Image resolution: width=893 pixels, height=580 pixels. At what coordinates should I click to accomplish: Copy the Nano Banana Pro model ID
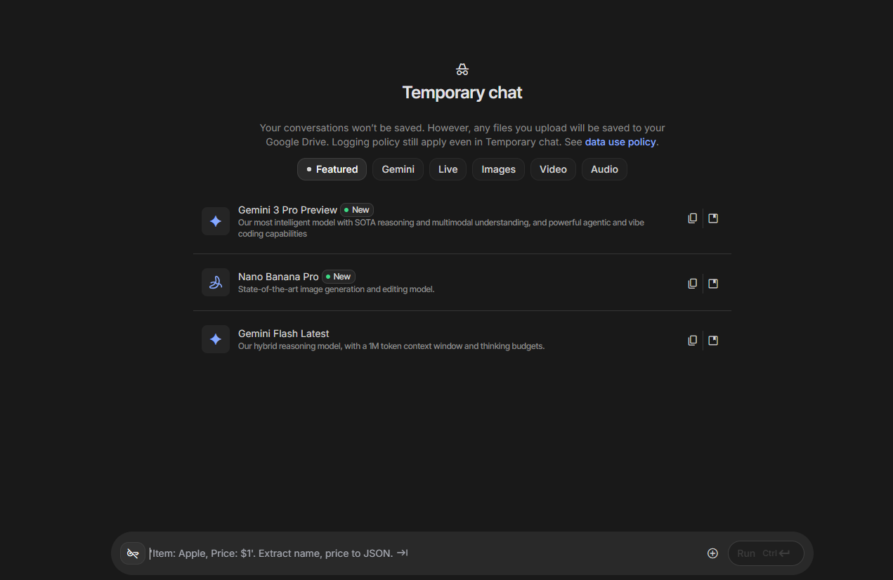coord(692,284)
